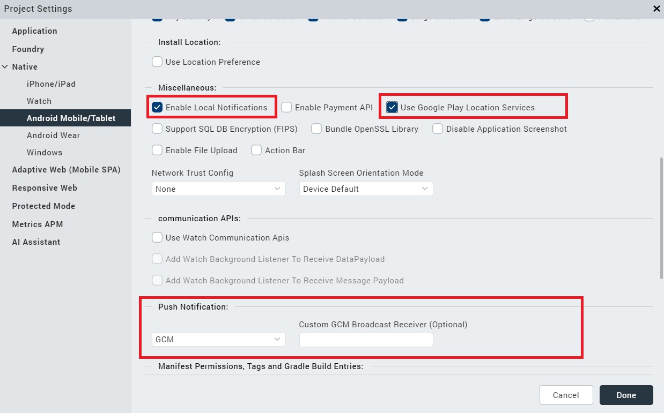Click the Cancel button
Screen dimensions: 664x413
[x=566, y=395]
